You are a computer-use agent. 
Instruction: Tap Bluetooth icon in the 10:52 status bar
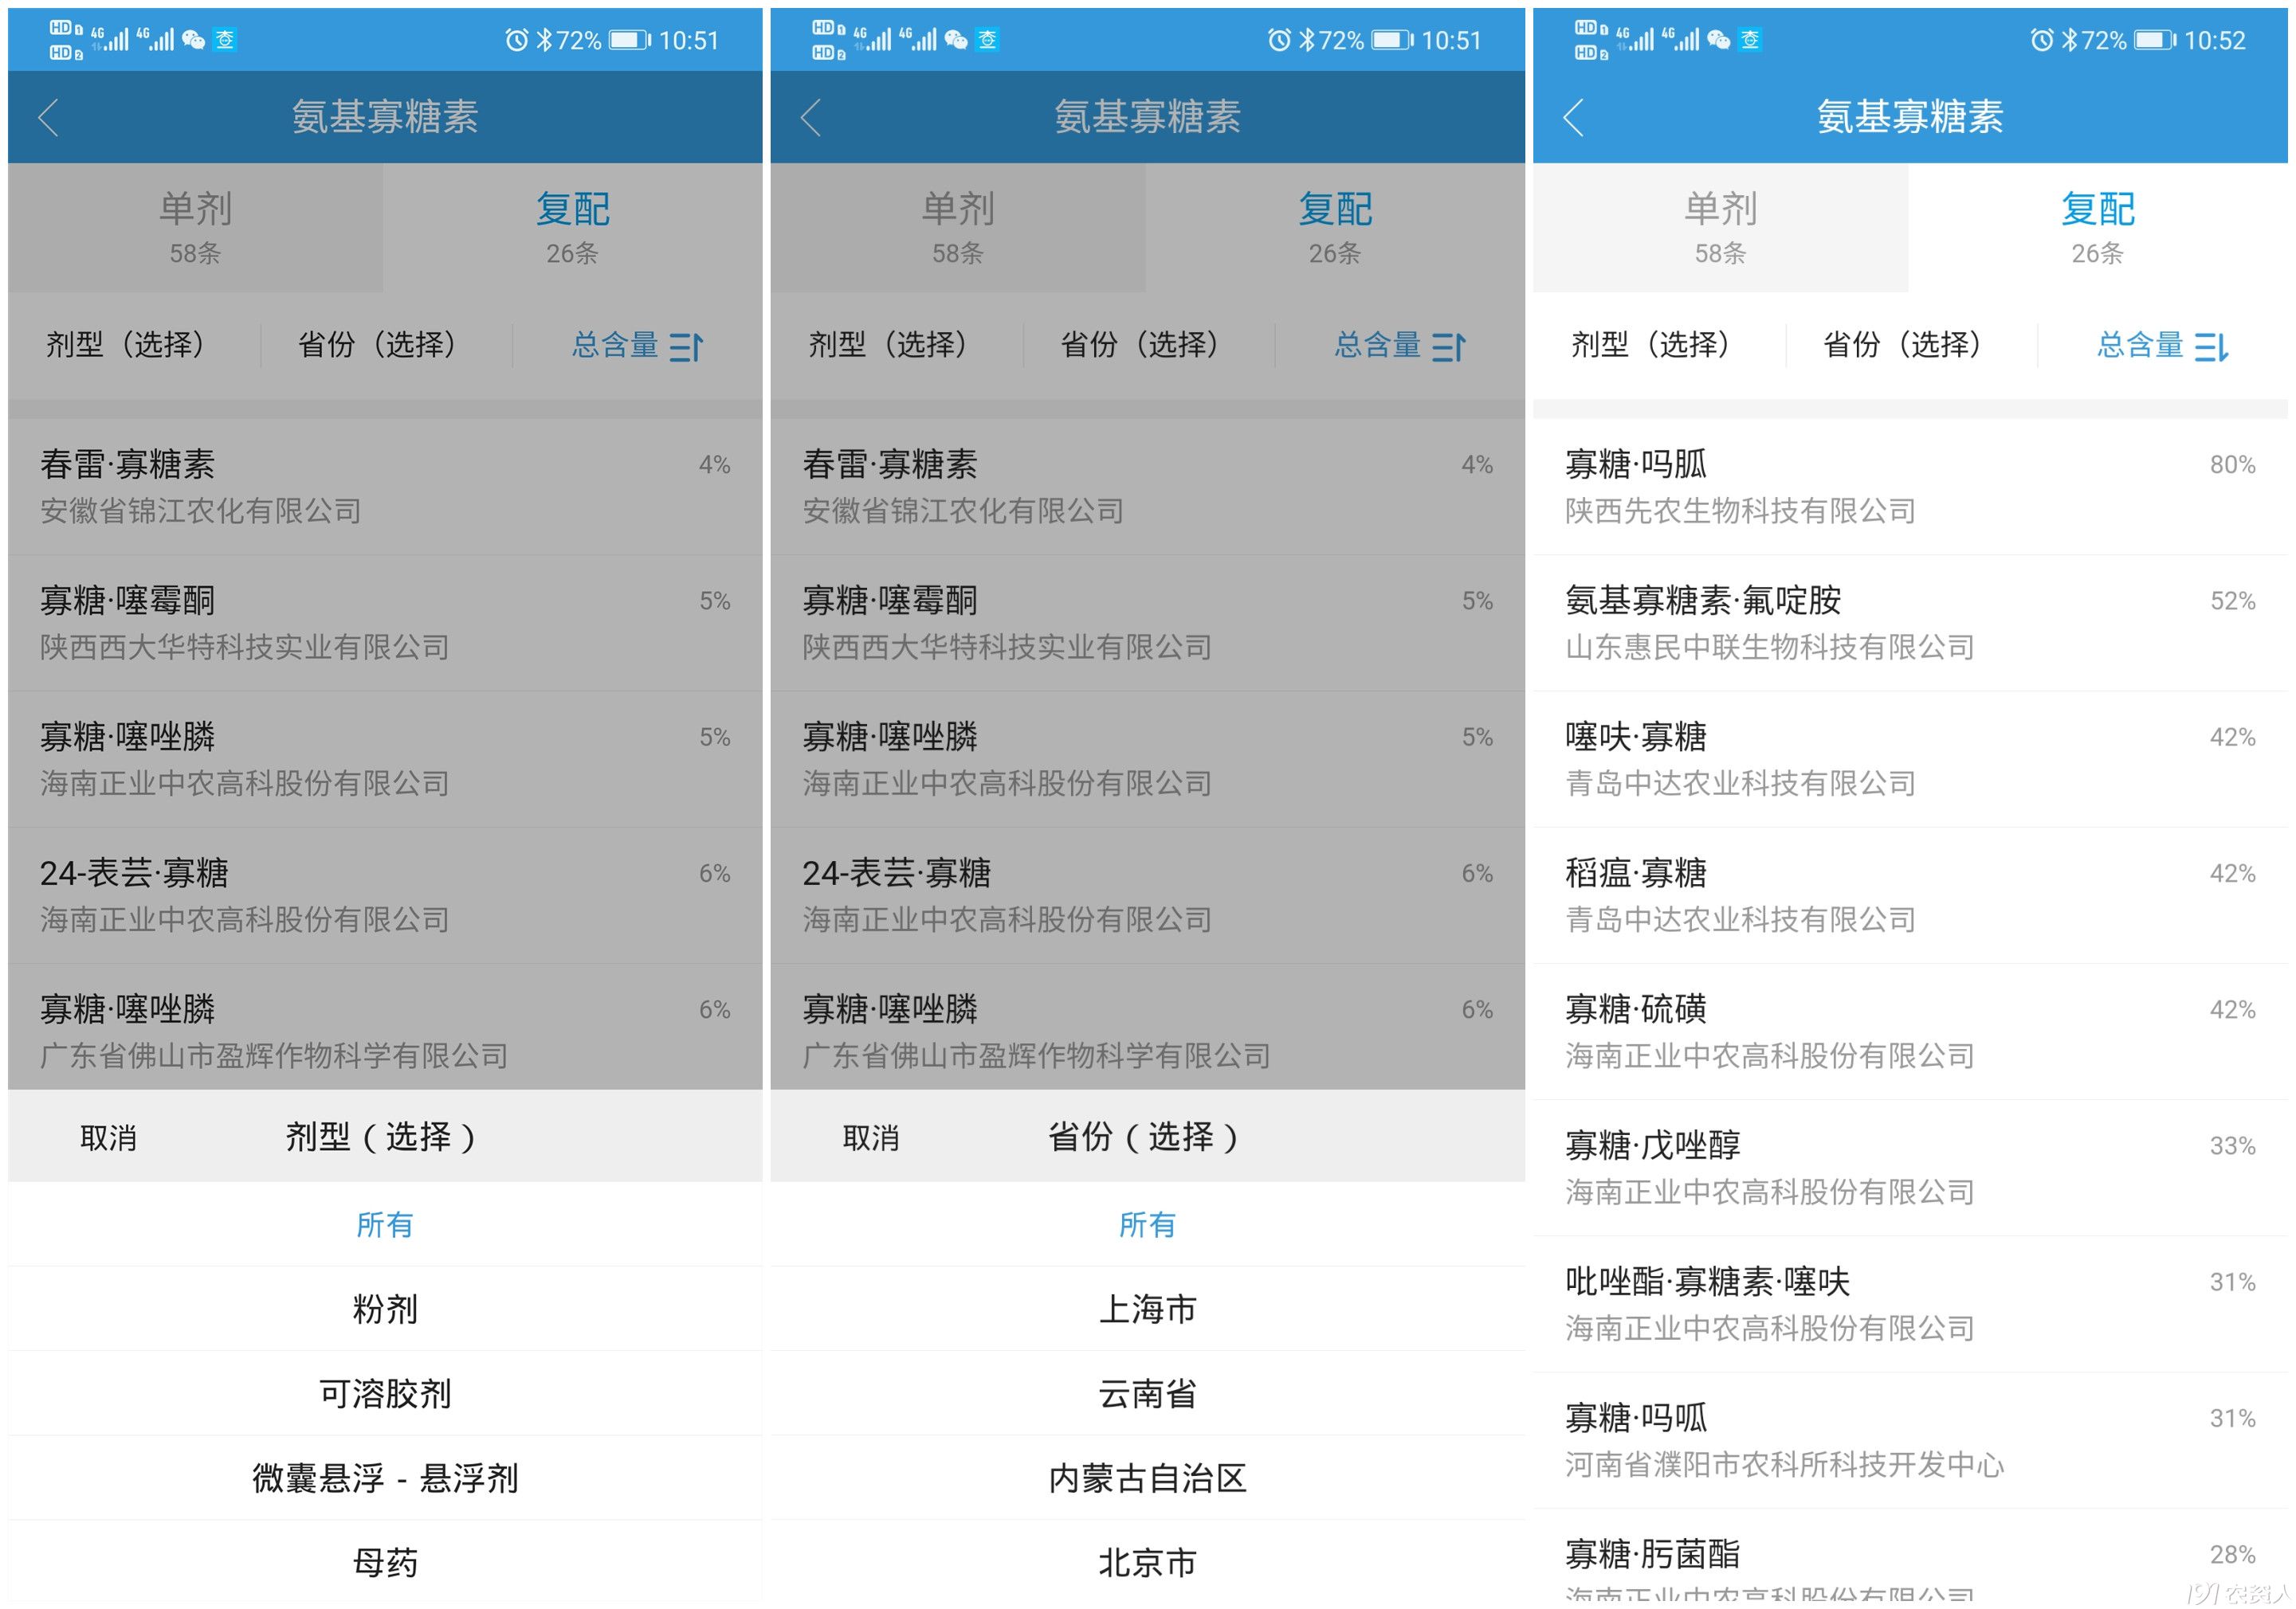[x=2069, y=40]
